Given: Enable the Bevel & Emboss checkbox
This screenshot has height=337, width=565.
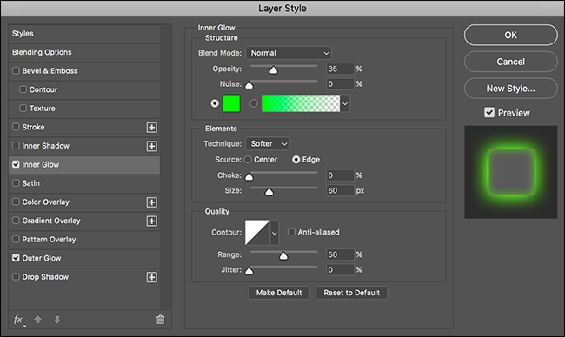Looking at the screenshot, I should coord(16,70).
